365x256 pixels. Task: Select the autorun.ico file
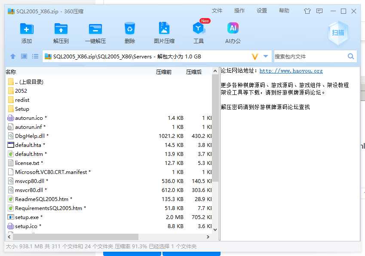coord(109,118)
